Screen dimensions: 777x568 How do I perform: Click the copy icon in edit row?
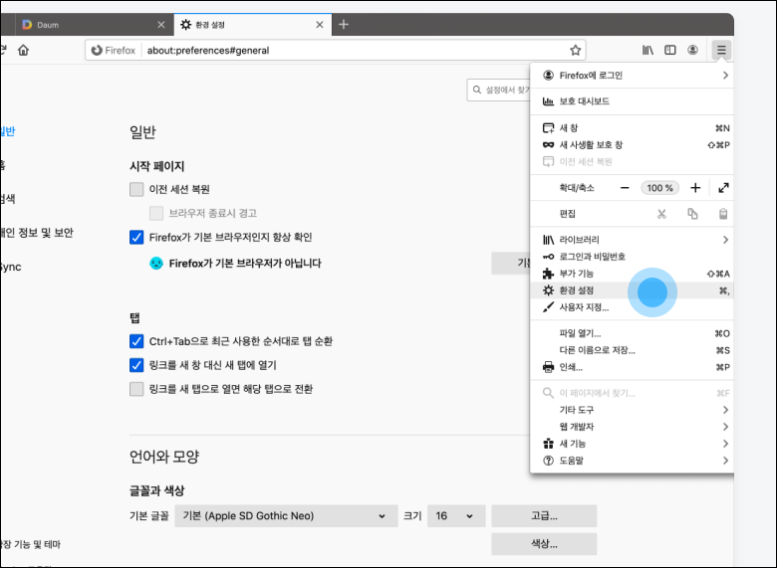click(x=692, y=214)
